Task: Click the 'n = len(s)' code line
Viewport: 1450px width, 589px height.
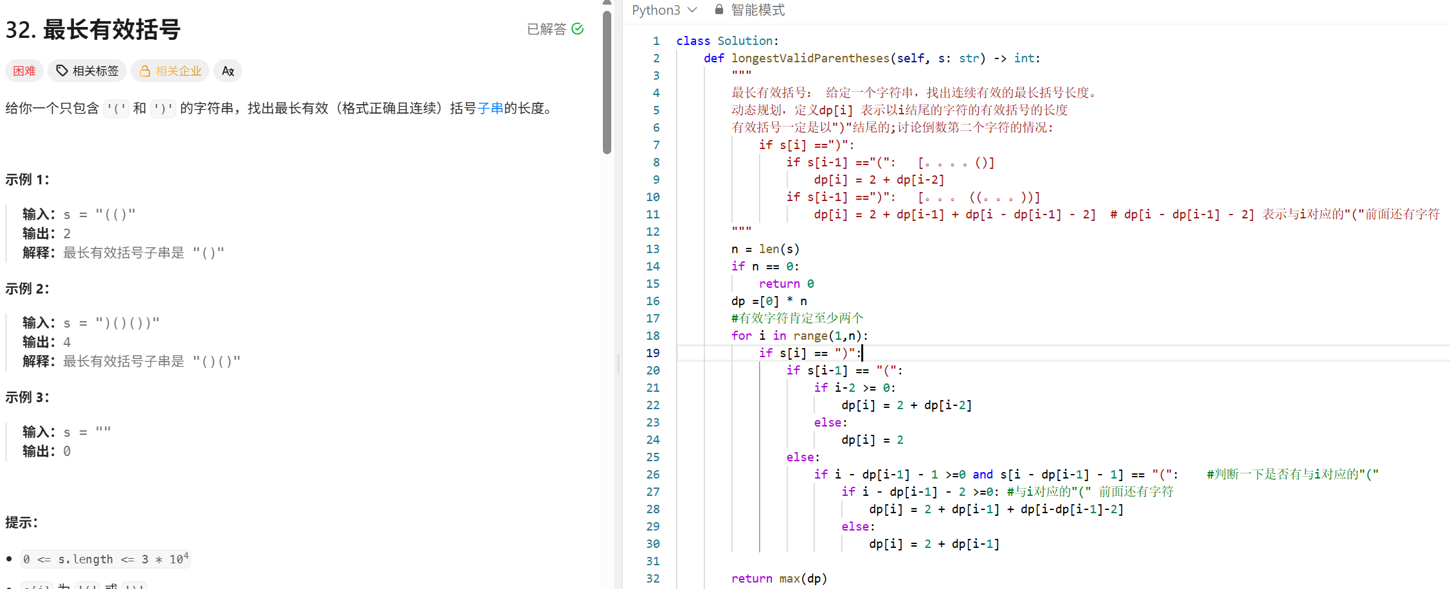Action: [765, 249]
